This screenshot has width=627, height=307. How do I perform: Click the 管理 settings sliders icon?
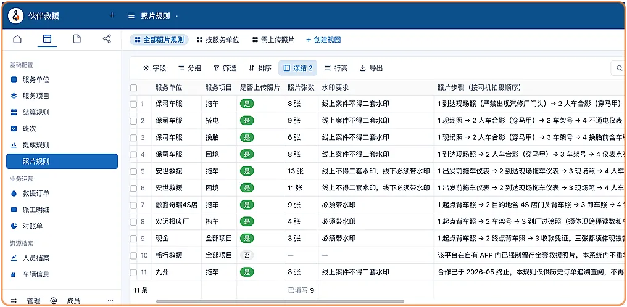[14, 301]
